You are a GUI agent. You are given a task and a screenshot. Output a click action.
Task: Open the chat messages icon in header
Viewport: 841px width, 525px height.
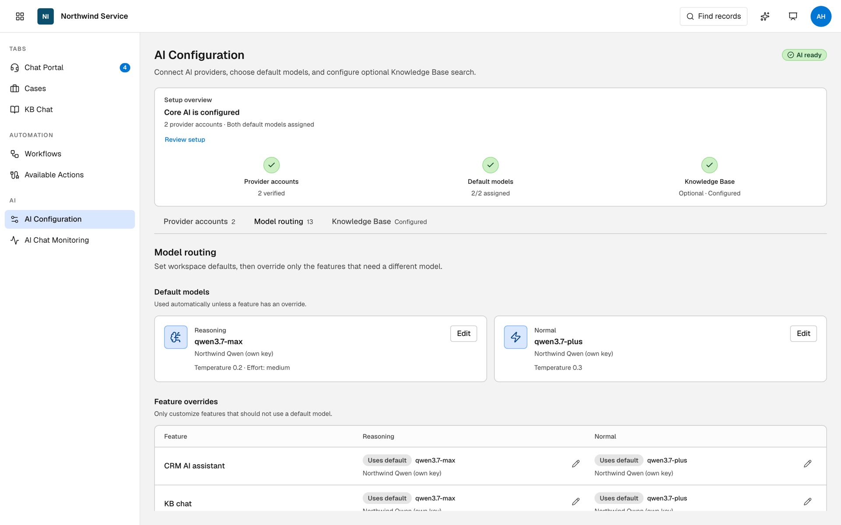[793, 16]
